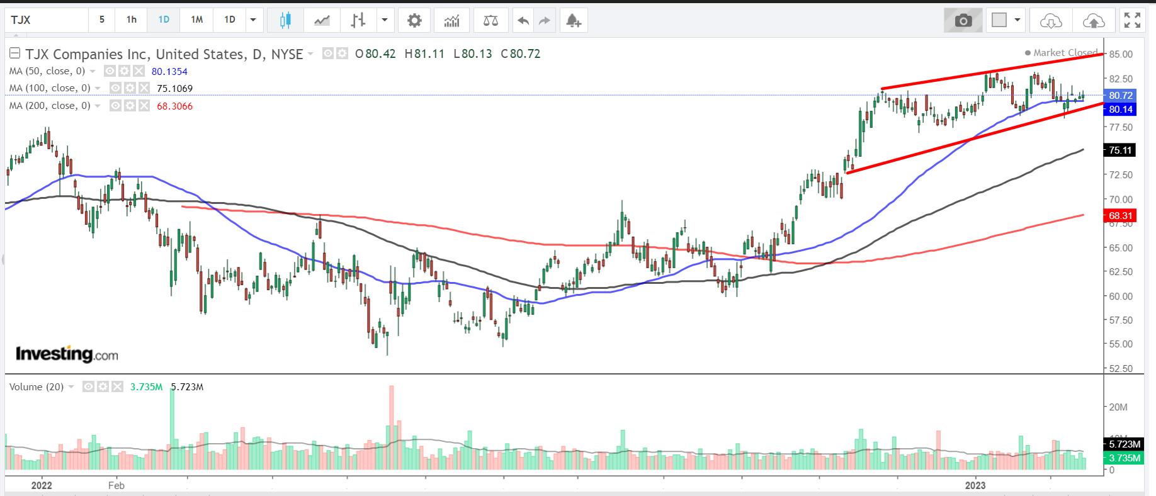Toggle fullscreen mode with the arrows icon

point(1132,20)
